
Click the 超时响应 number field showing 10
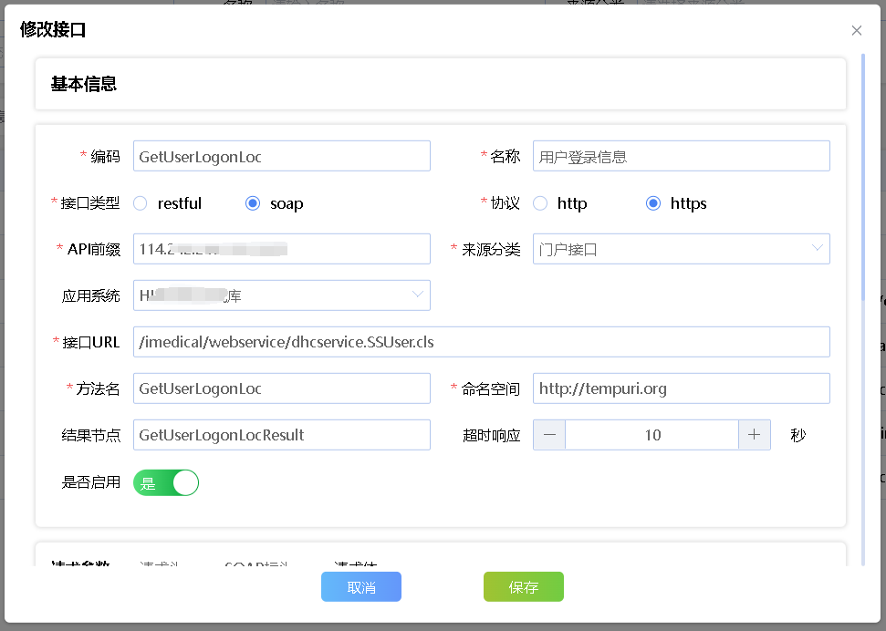click(651, 435)
